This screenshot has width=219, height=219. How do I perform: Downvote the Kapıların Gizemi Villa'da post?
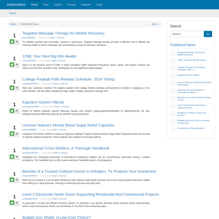pos(17,111)
